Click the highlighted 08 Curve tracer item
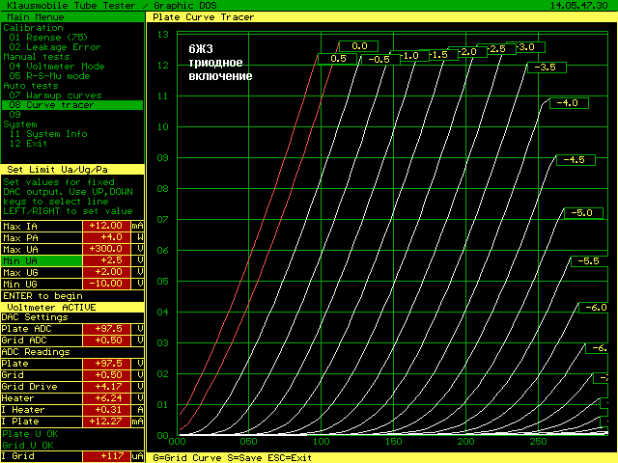 (52, 105)
